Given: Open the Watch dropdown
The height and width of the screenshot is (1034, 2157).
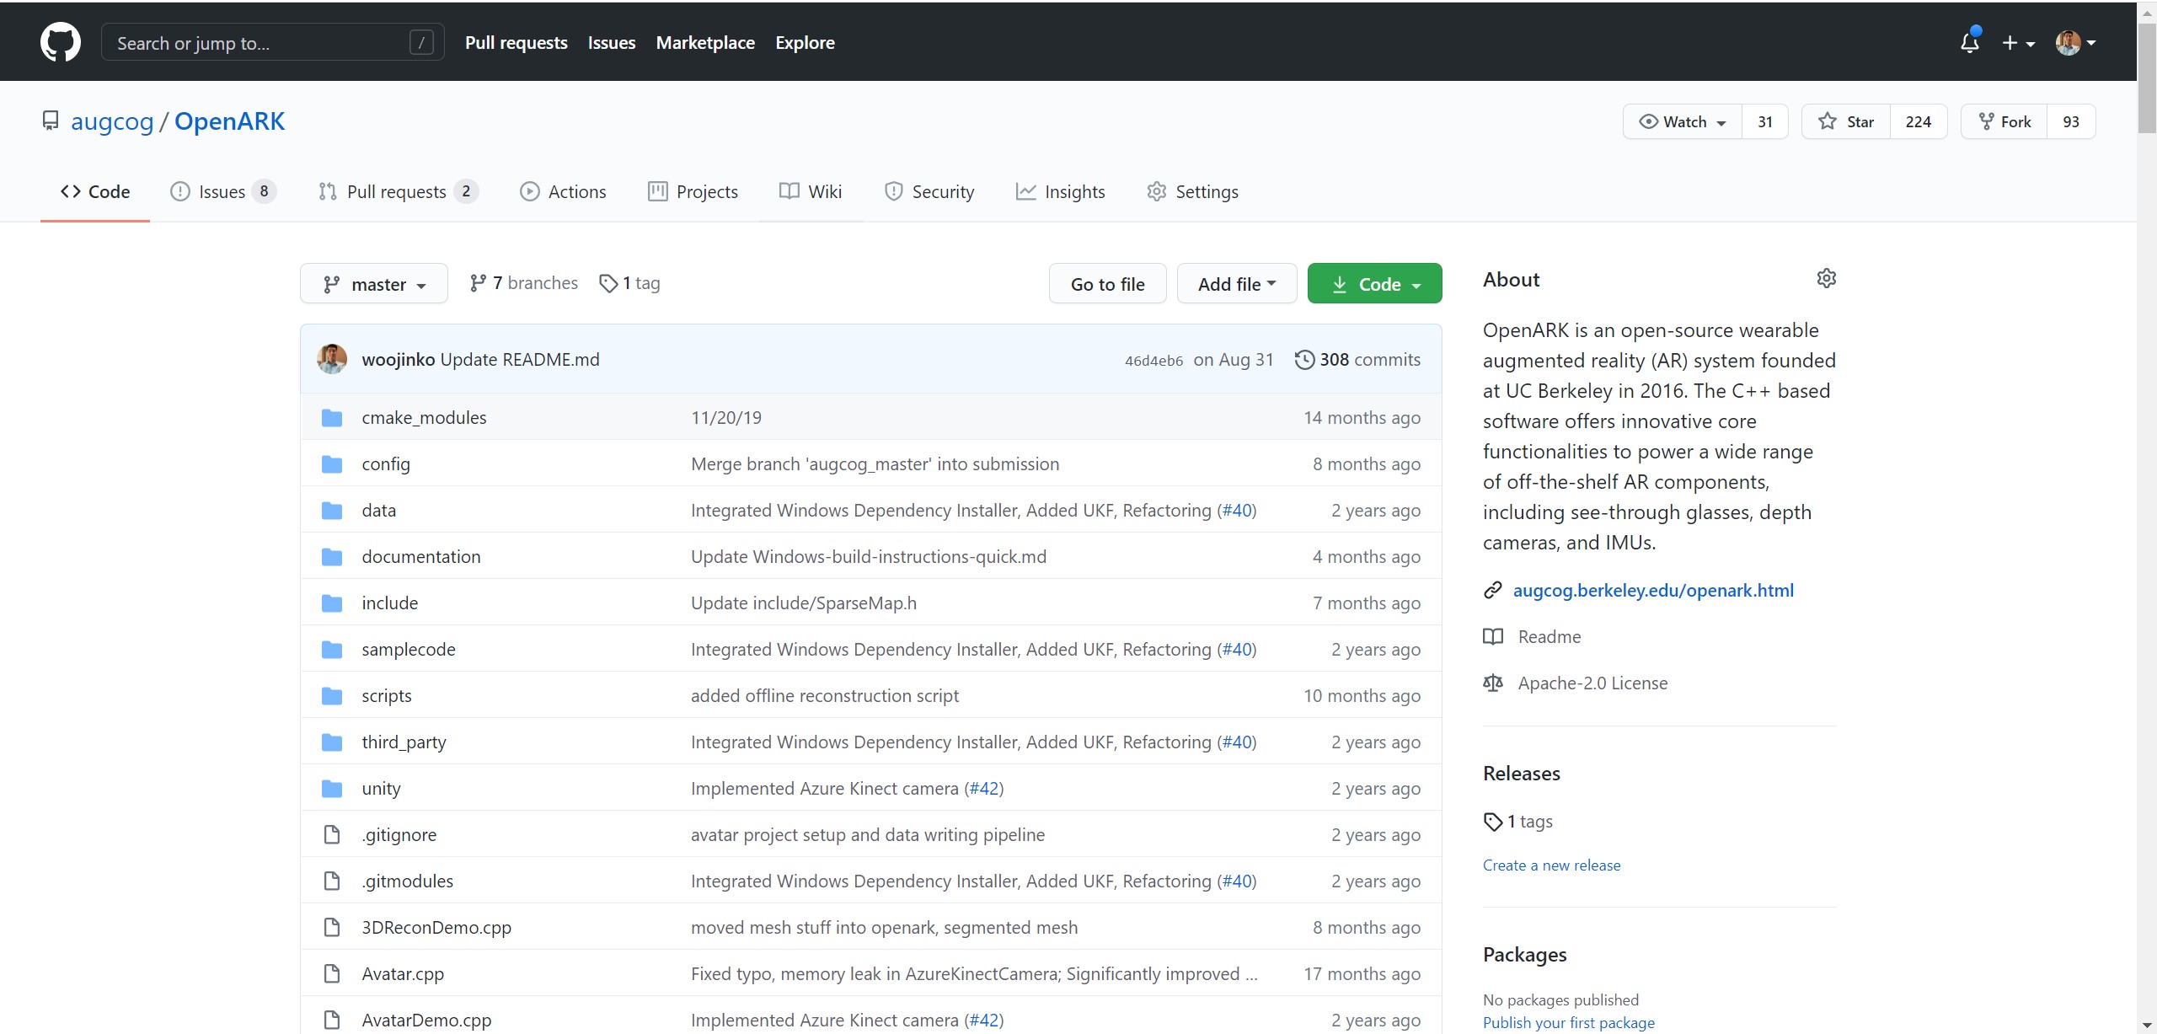Looking at the screenshot, I should tap(1683, 122).
